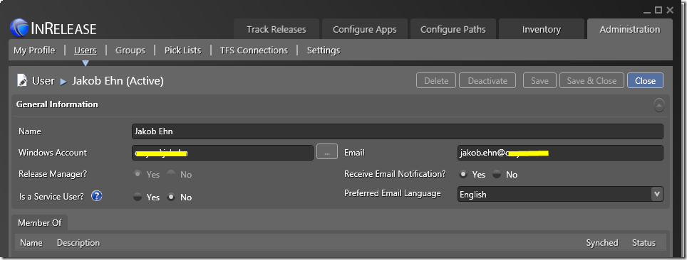
Task: Click the User breadcrumb label
Action: [43, 81]
